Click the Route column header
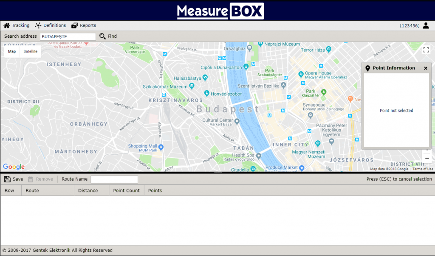Image resolution: width=435 pixels, height=256 pixels. point(32,190)
